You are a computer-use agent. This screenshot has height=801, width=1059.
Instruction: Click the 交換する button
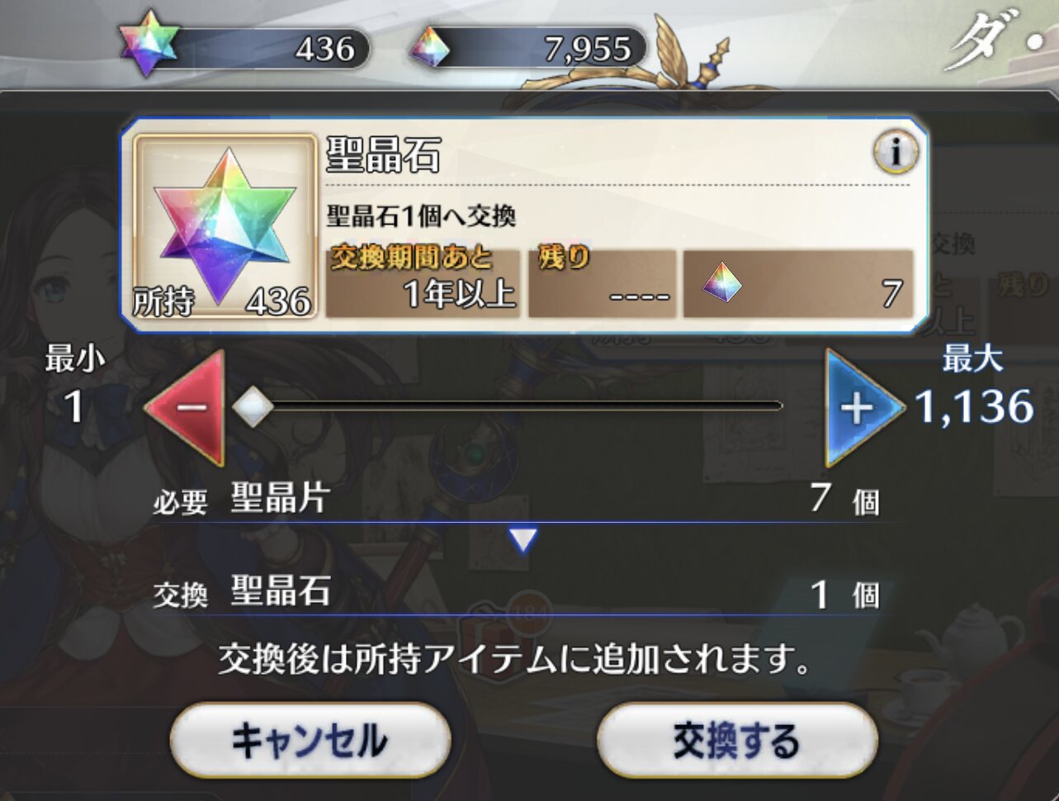coord(737,741)
